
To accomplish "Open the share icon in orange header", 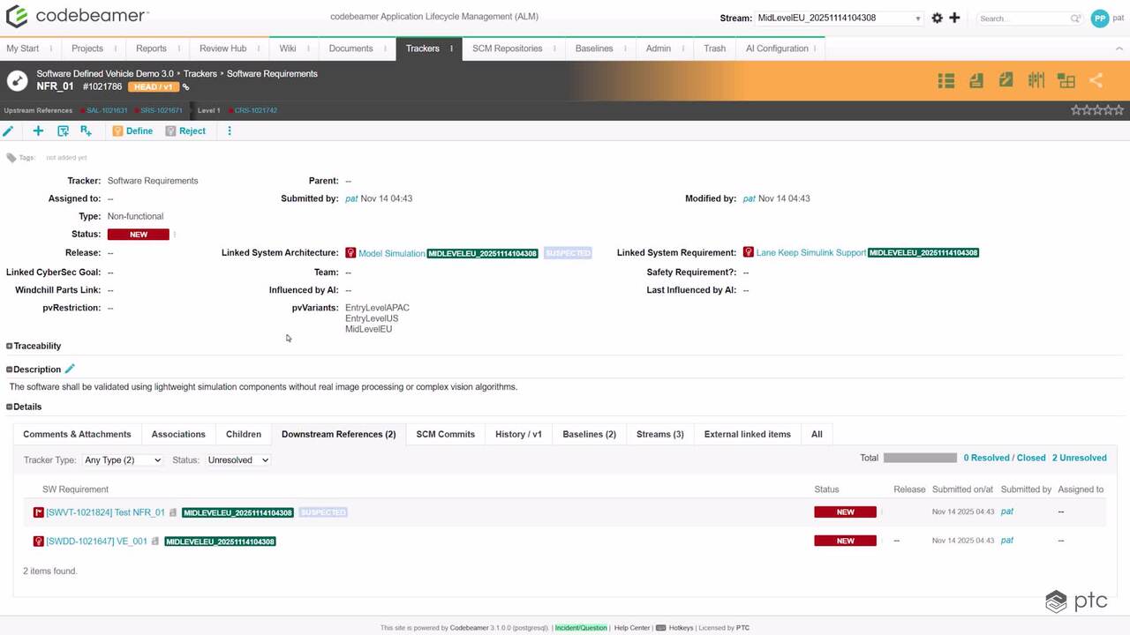I will coord(1096,80).
